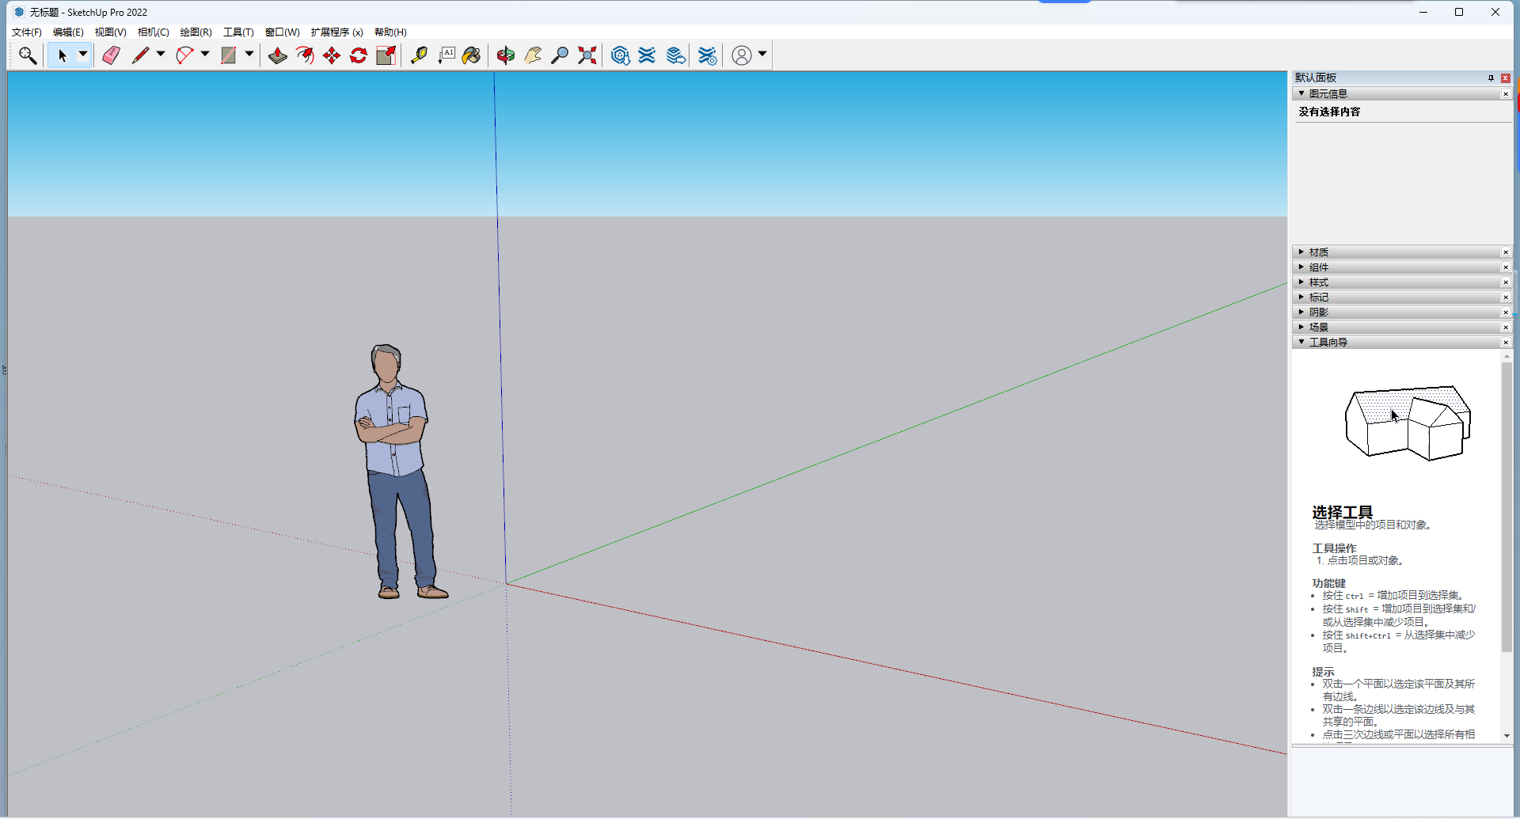The image size is (1520, 819).
Task: Pick the Tape Measure tool
Action: 420,55
